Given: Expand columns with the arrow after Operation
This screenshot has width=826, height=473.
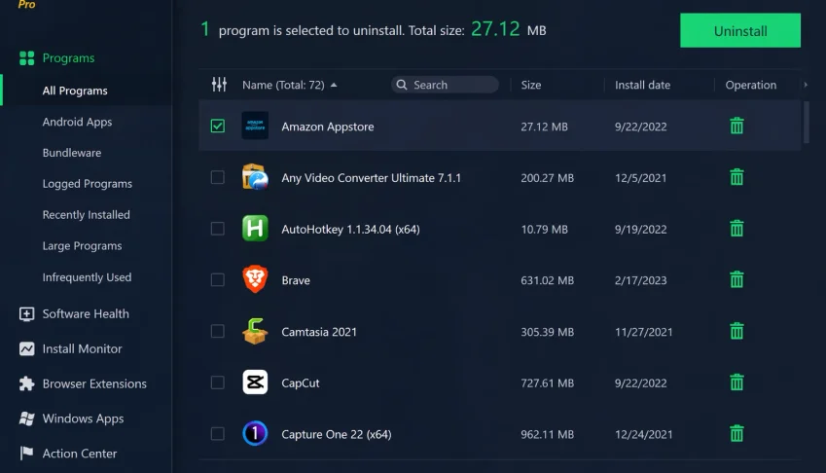Looking at the screenshot, I should pyautogui.click(x=806, y=85).
